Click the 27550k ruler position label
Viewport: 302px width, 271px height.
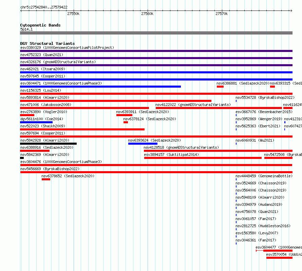click(x=73, y=14)
